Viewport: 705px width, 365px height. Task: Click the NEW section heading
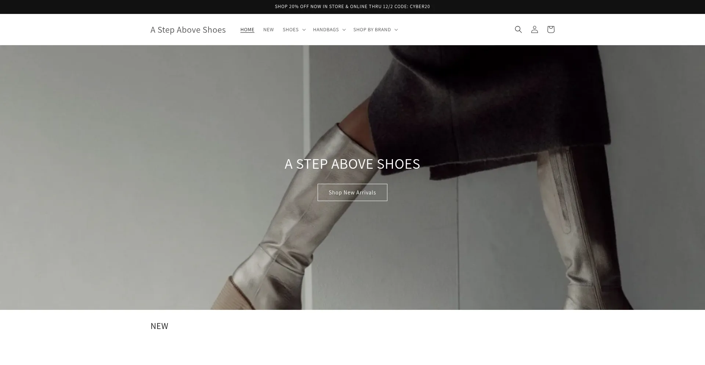click(x=159, y=326)
